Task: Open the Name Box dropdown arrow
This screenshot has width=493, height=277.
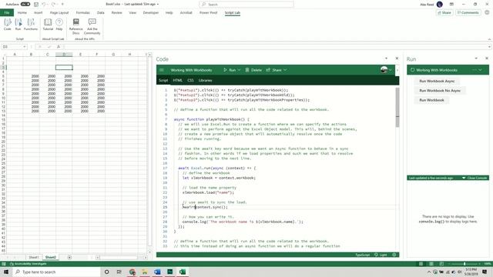Action: point(24,46)
